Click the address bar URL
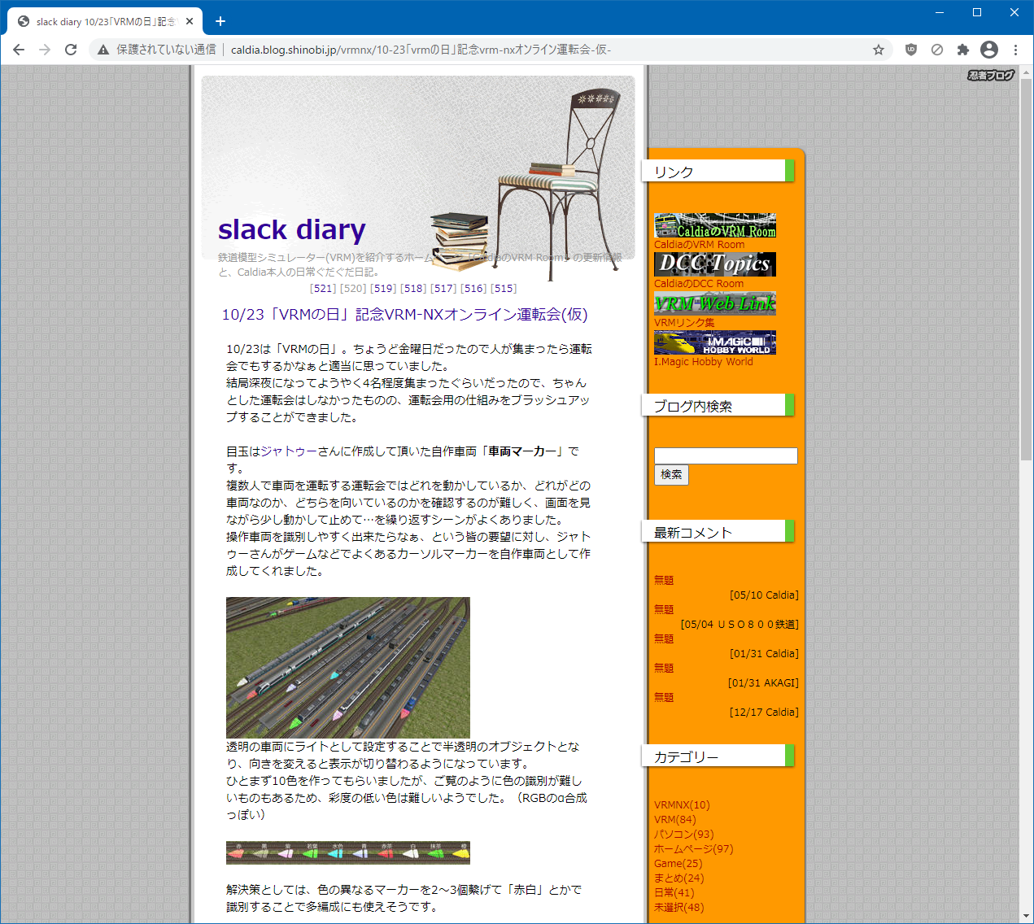1034x924 pixels. 421,50
